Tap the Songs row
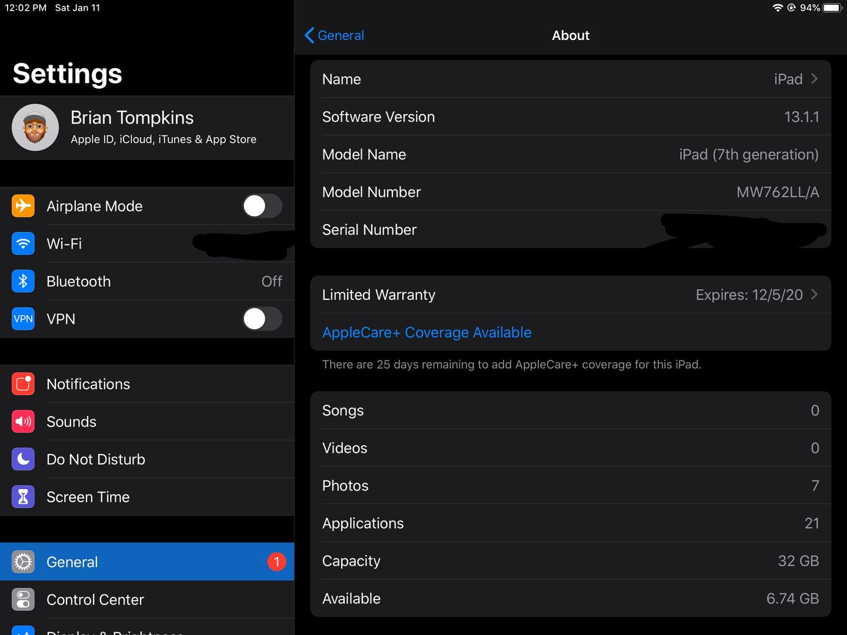The image size is (847, 635). (x=571, y=410)
